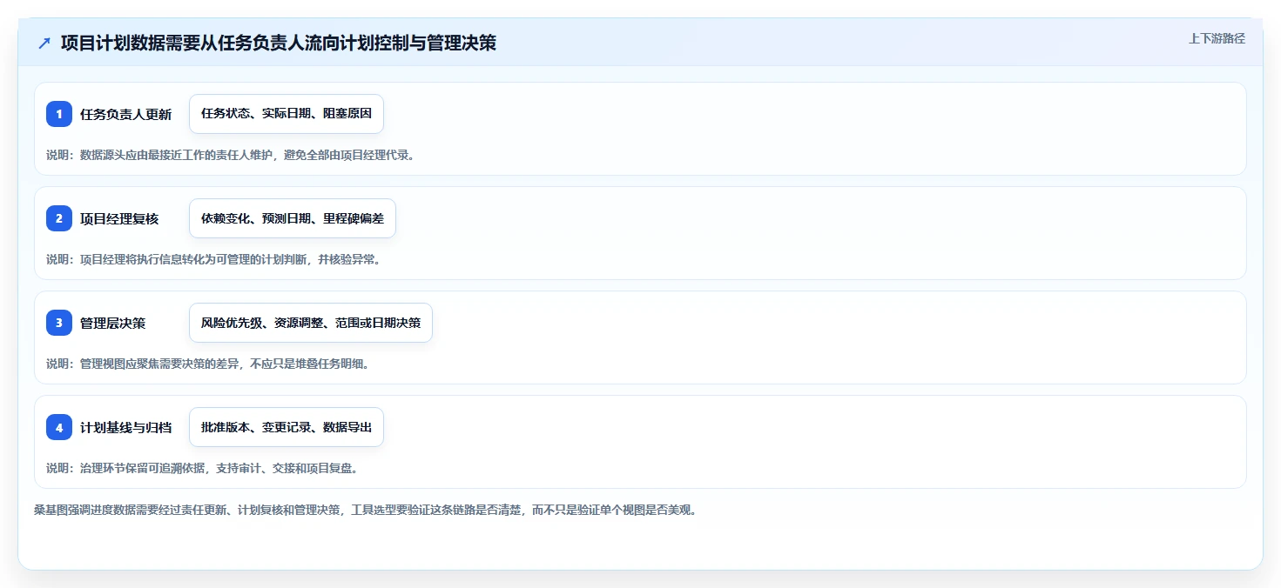1281x588 pixels.
Task: Select the 管理层决策 step name
Action: pyautogui.click(x=112, y=323)
